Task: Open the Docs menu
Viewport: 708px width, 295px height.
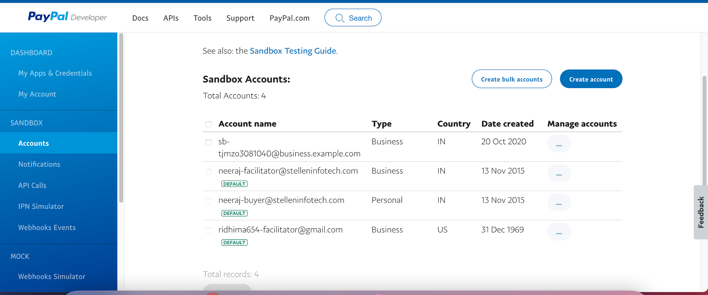Action: pos(140,18)
